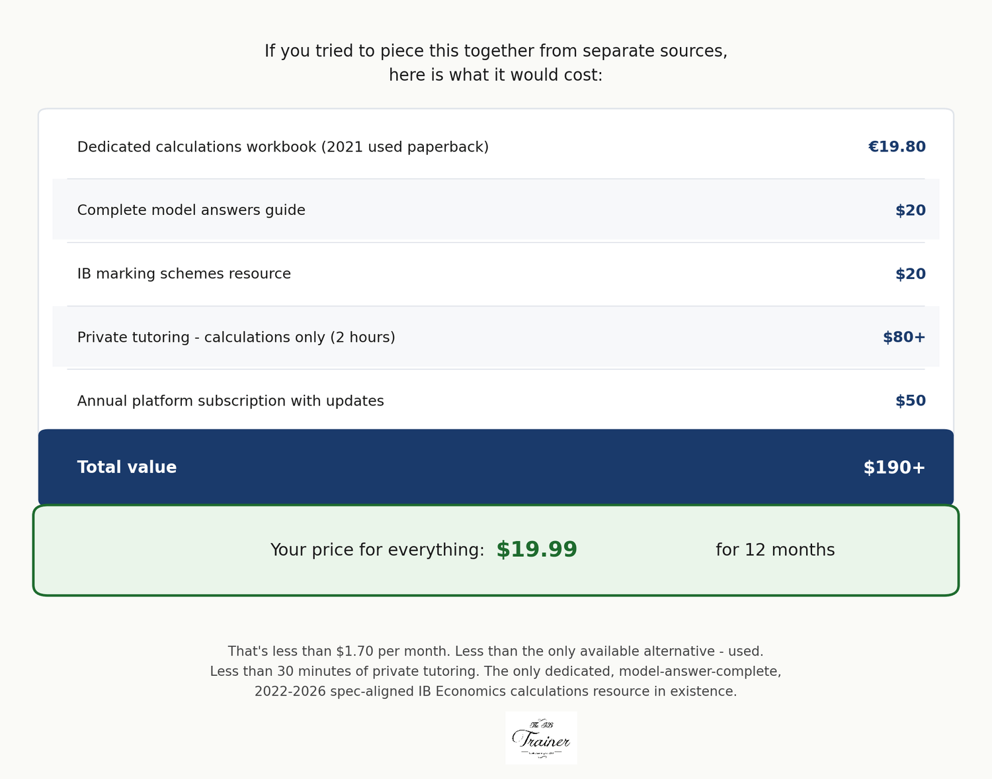
Task: Click the 'for 12 months' text
Action: 775,550
